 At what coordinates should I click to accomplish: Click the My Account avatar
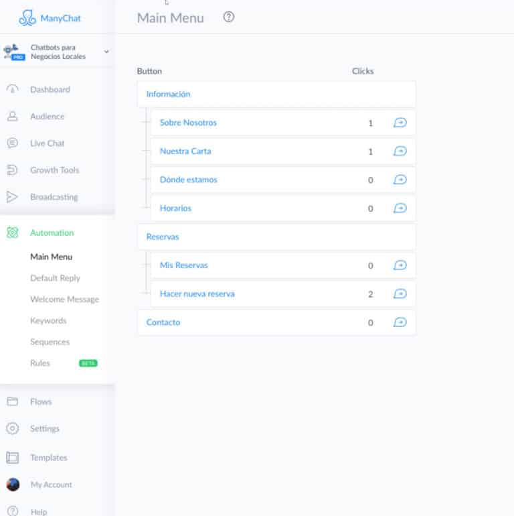coord(13,485)
